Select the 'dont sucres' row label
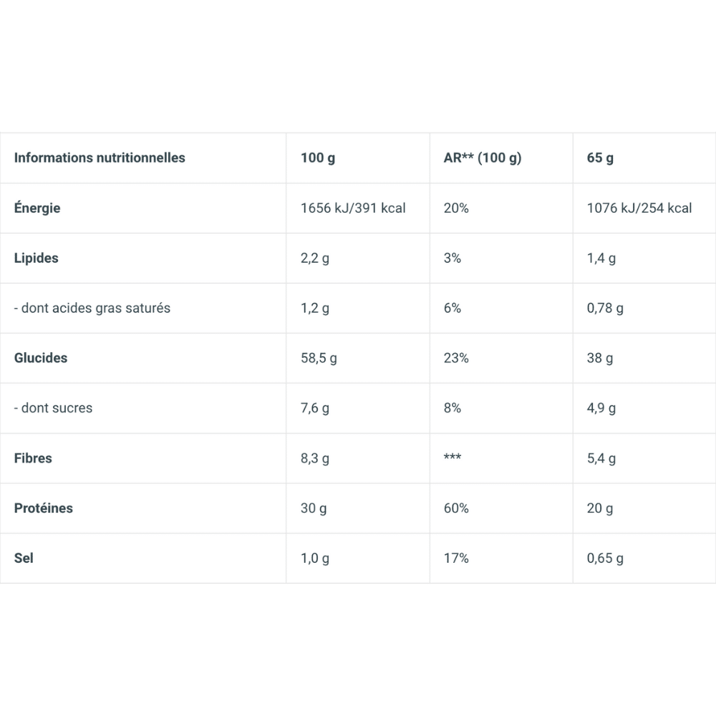Viewport: 716px width, 716px height. pyautogui.click(x=54, y=408)
